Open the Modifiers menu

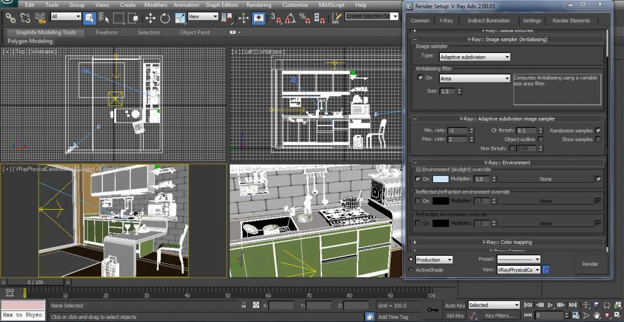click(156, 5)
